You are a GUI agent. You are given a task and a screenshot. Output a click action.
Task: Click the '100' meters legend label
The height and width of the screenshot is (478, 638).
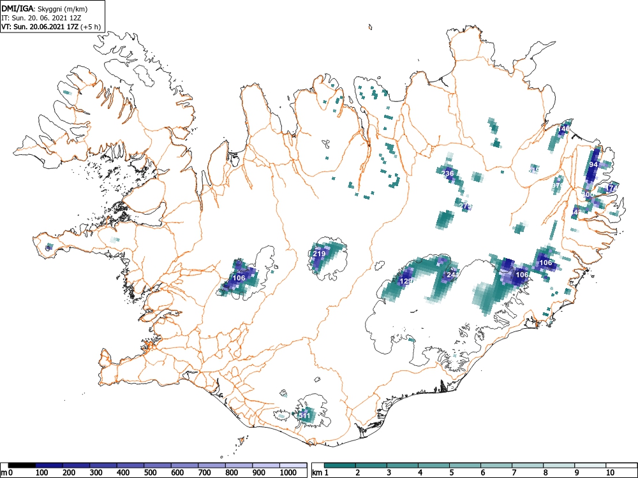(42, 473)
